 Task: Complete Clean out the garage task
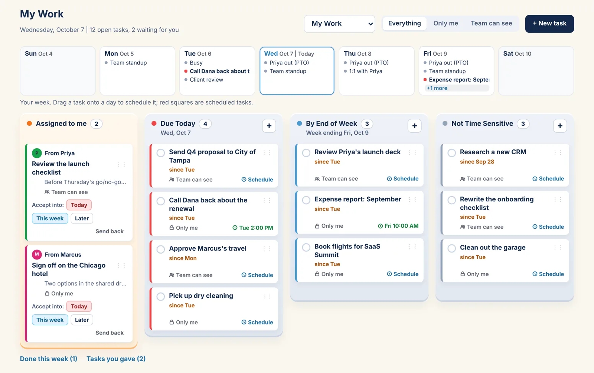click(x=452, y=248)
